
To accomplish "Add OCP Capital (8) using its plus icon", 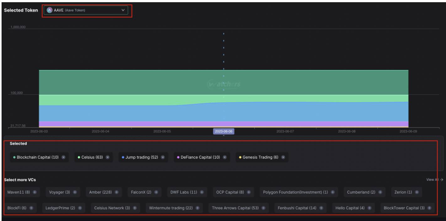I will tap(249, 192).
